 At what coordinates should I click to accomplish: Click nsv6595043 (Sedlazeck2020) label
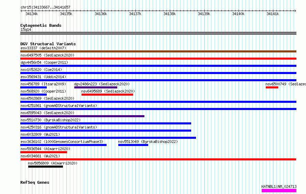[47, 113]
